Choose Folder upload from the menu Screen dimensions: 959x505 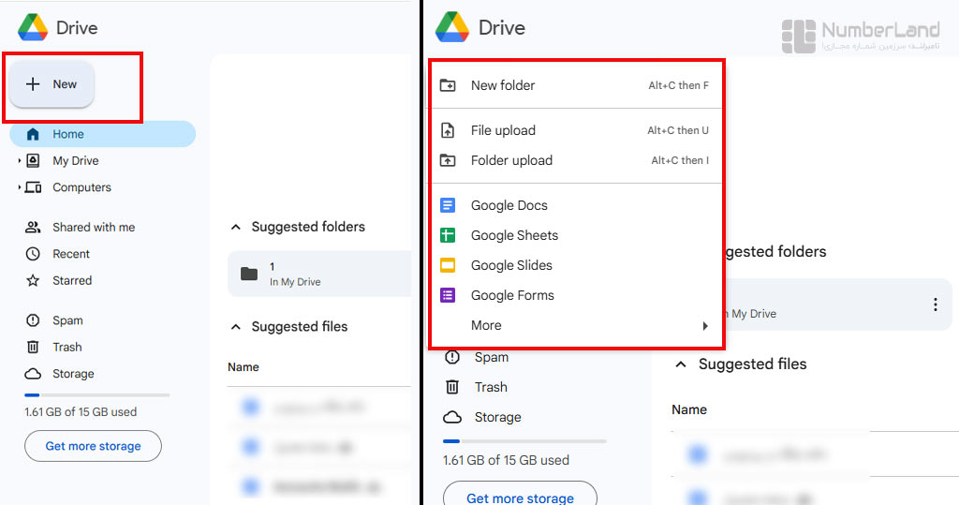(x=576, y=160)
